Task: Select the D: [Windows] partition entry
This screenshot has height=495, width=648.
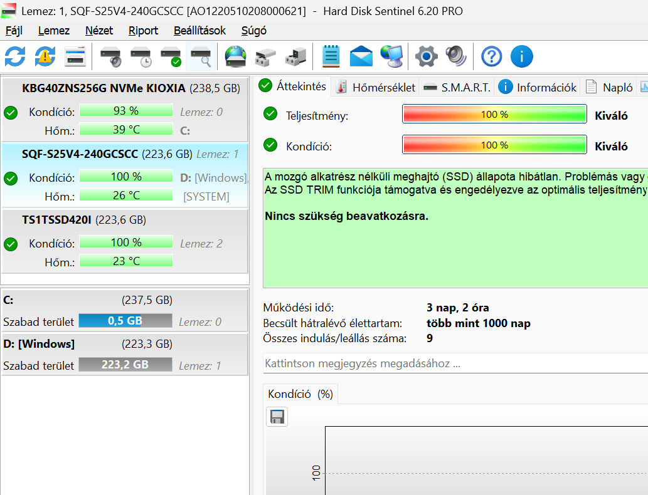Action: (125, 354)
